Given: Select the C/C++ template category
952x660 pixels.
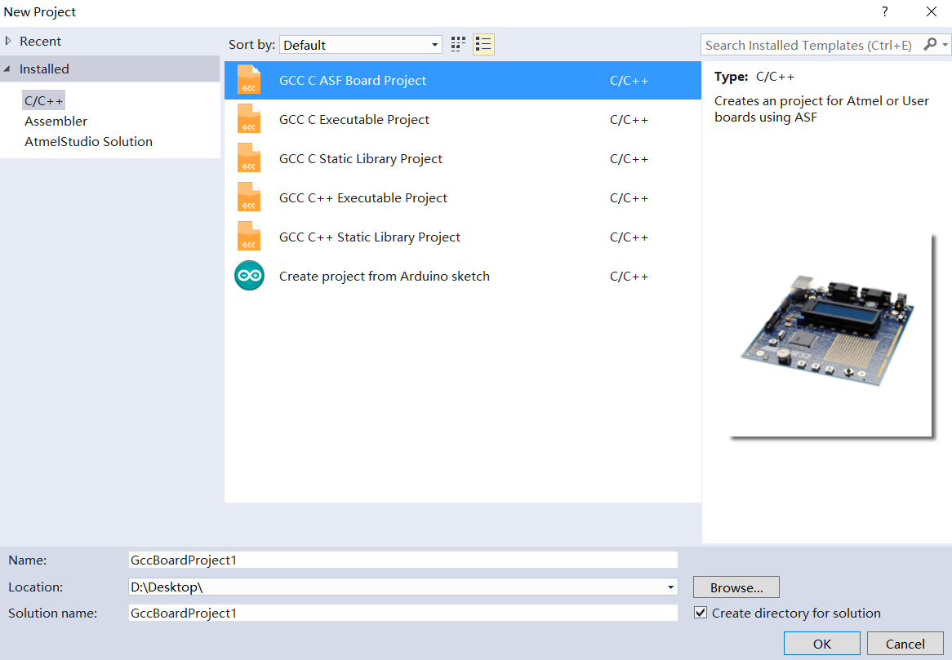Looking at the screenshot, I should 44,100.
